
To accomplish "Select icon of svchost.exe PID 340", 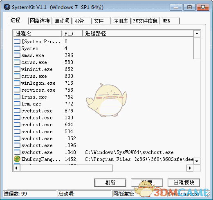I will point(17,118).
